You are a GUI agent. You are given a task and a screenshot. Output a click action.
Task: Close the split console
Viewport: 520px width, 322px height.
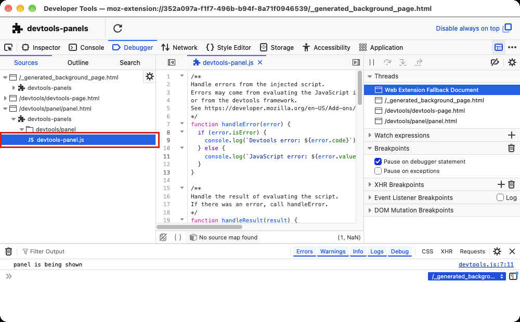pyautogui.click(x=512, y=251)
